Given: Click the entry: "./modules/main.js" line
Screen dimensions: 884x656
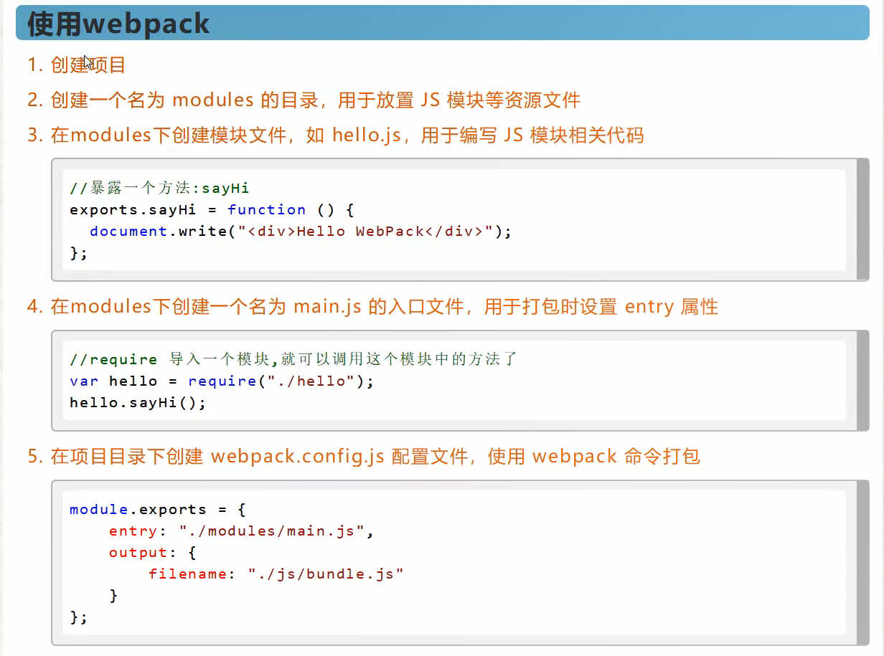Looking at the screenshot, I should click(242, 531).
